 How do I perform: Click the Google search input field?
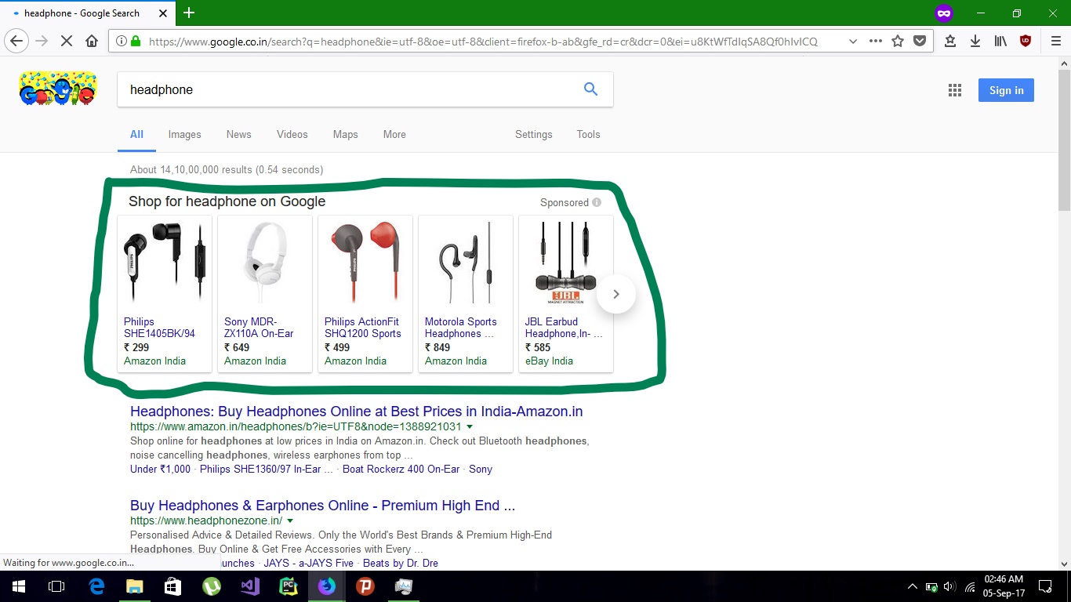click(350, 89)
